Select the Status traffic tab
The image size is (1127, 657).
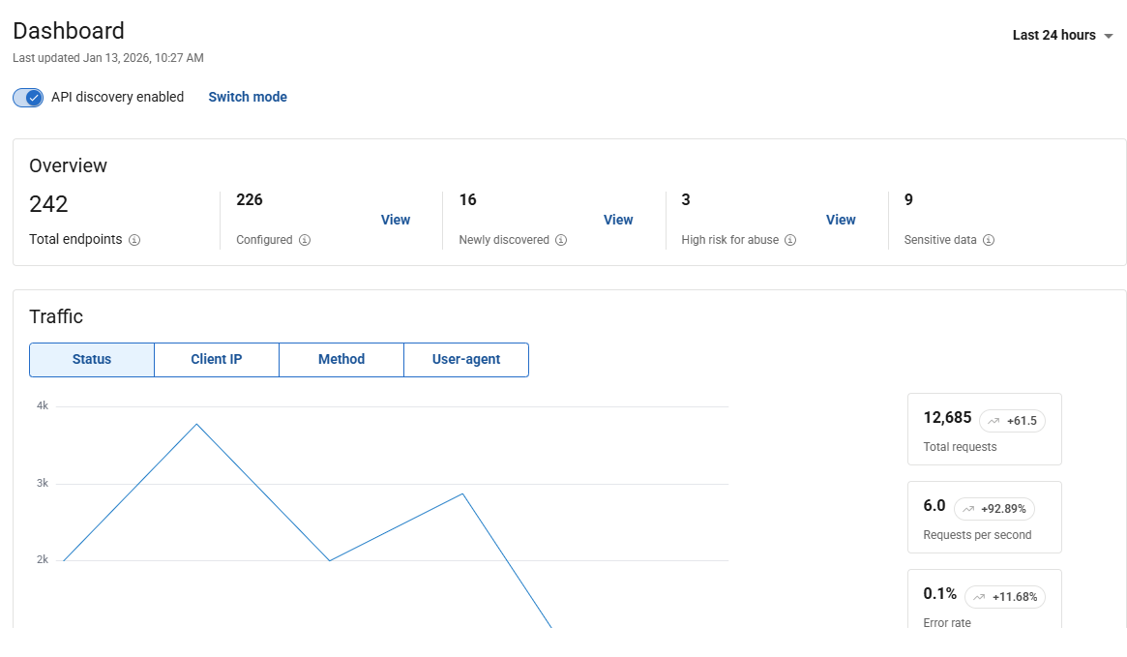point(92,359)
